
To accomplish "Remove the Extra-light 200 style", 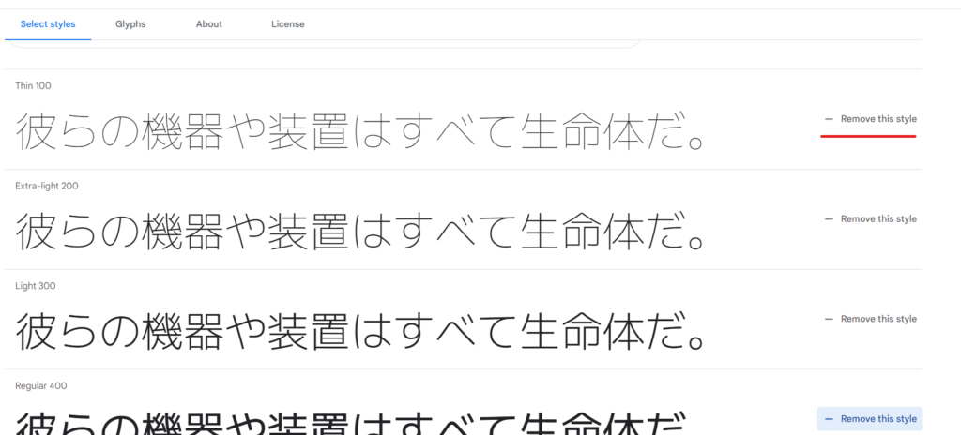I will pyautogui.click(x=870, y=218).
